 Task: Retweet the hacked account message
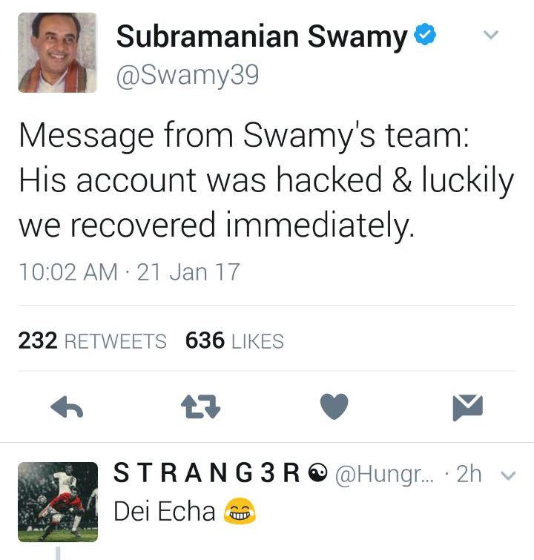[x=201, y=406]
